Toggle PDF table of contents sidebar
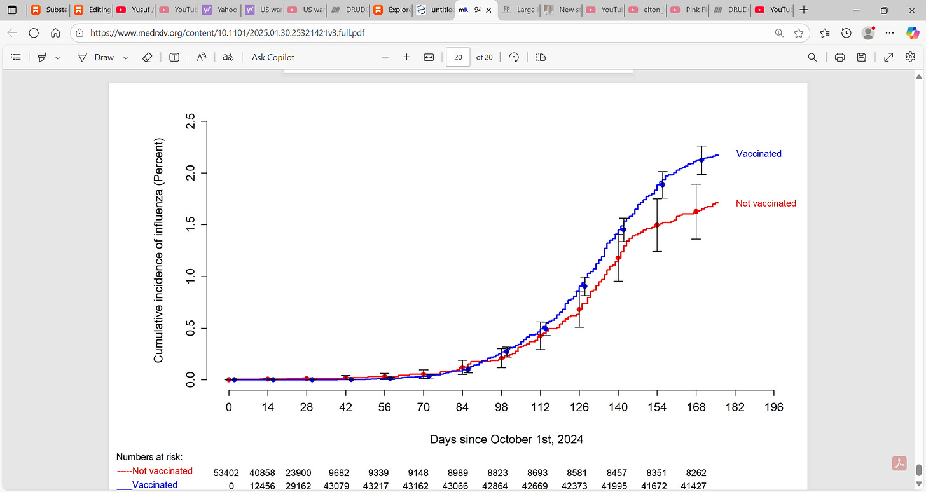 pyautogui.click(x=16, y=57)
